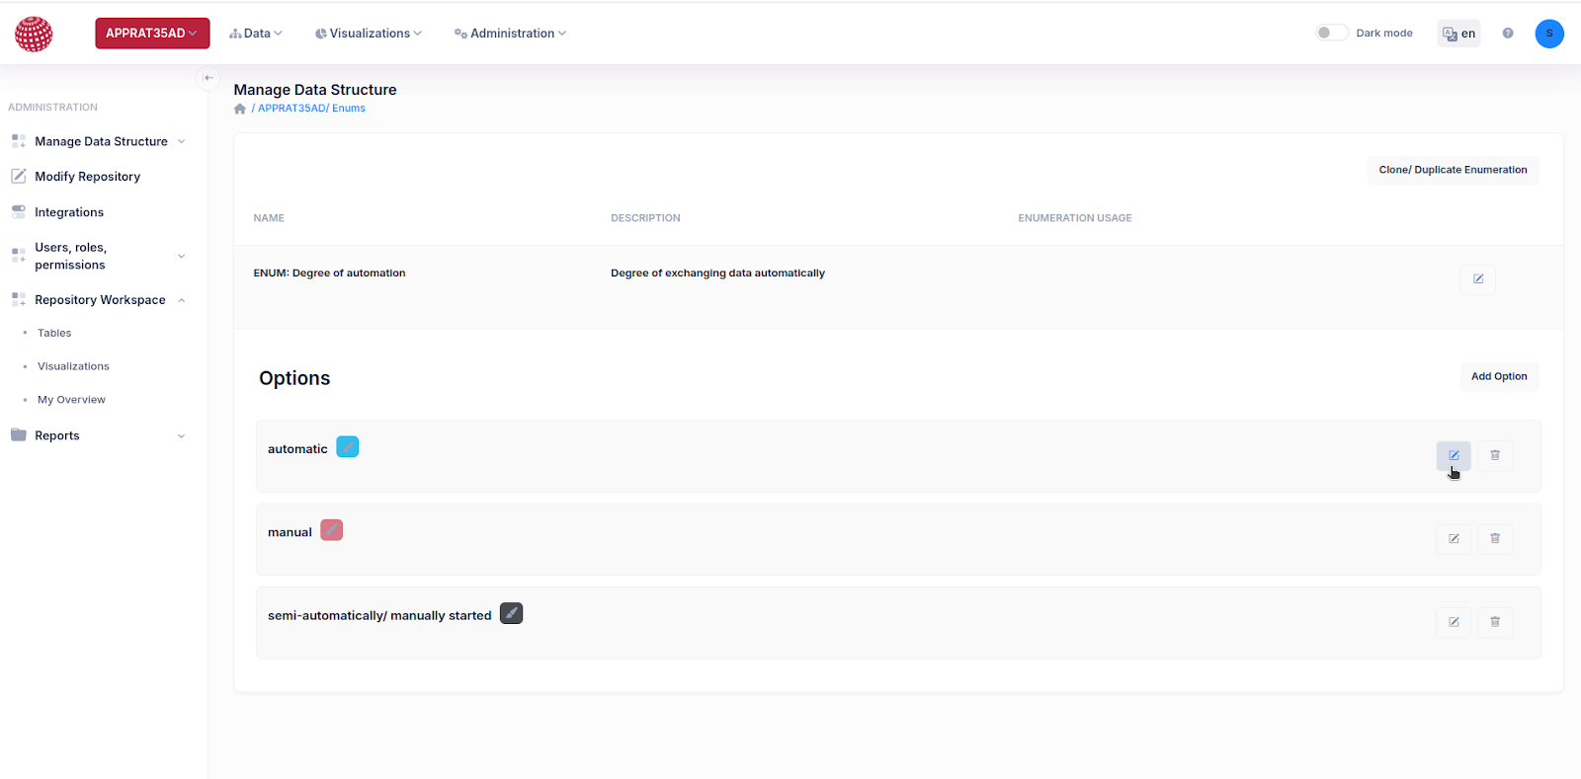Viewport: 1581px width, 779px height.
Task: Click the Repository Workspace sidebar icon
Action: pos(19,299)
